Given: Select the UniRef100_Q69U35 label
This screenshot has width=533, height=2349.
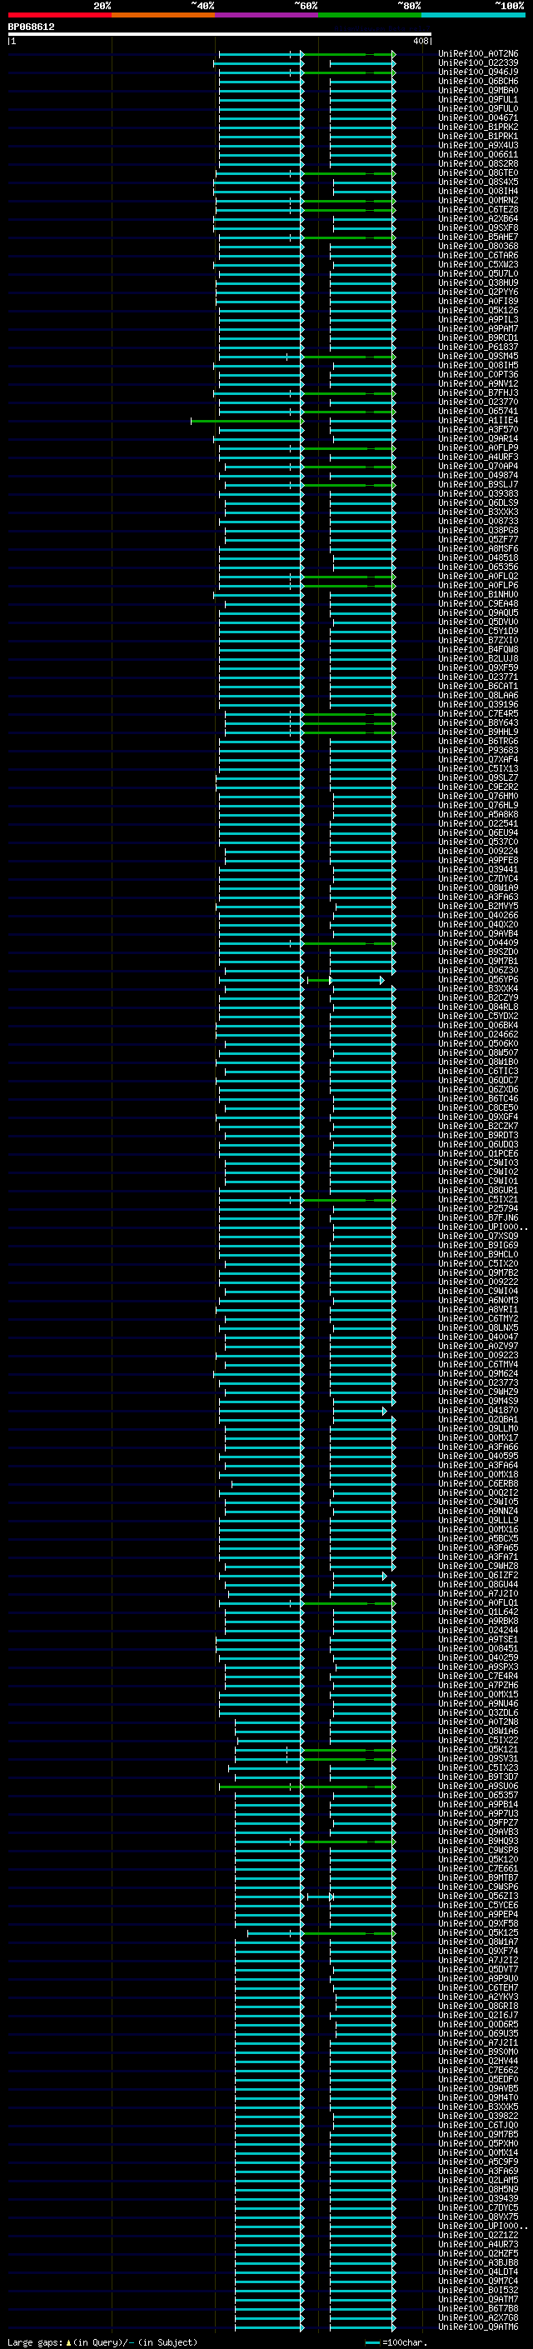Looking at the screenshot, I should 478,2033.
